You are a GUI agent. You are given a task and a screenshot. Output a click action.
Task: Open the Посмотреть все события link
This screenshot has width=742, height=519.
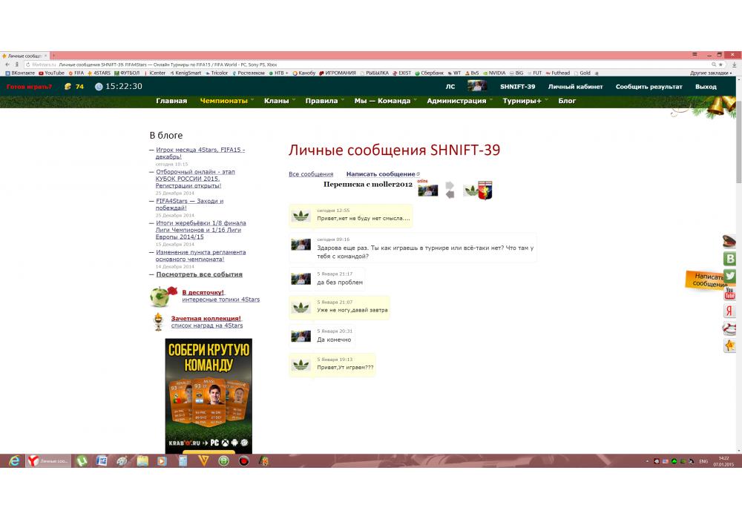pyautogui.click(x=200, y=274)
